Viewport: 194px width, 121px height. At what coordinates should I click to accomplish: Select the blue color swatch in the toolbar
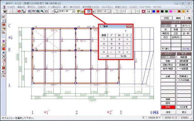point(154,11)
